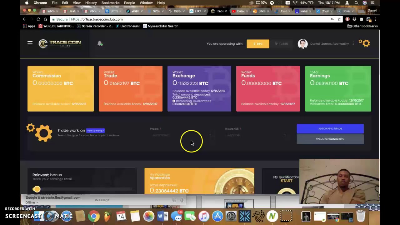Switch to the LTCU tab

[x=196, y=11]
